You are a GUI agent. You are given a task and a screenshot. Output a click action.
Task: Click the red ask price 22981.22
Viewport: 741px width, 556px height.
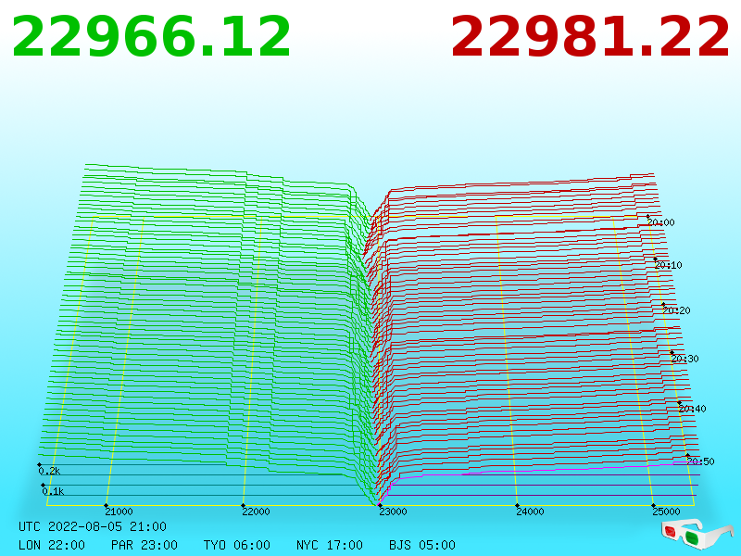tap(590, 37)
